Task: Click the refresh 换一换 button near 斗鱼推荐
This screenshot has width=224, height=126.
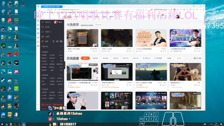Action: [x=98, y=25]
